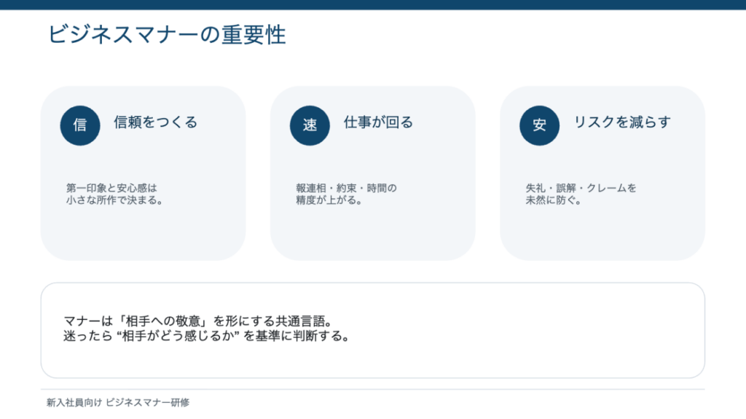This screenshot has height=419, width=746.
Task: Select the 信頼をつくる card heading
Action: coord(155,122)
